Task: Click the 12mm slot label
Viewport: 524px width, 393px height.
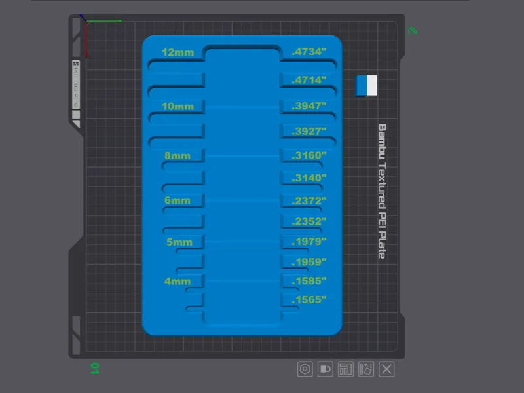Action: (x=178, y=52)
